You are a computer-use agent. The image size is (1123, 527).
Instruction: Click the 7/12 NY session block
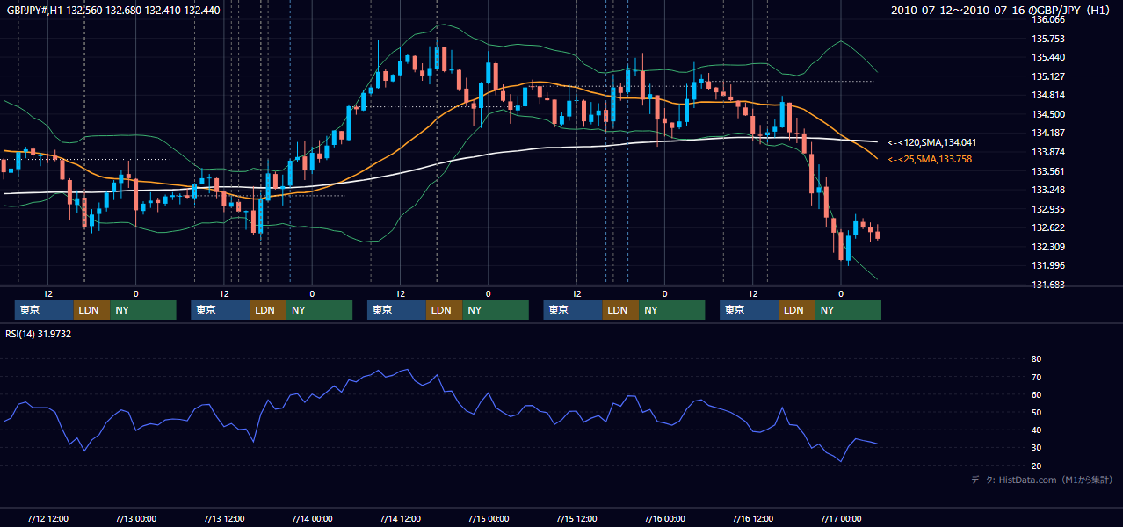[143, 310]
